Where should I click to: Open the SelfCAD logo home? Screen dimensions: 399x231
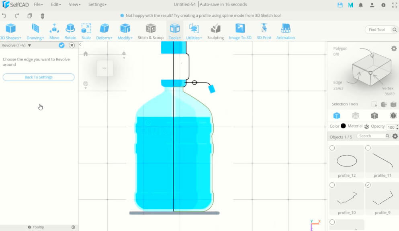[x=15, y=4]
